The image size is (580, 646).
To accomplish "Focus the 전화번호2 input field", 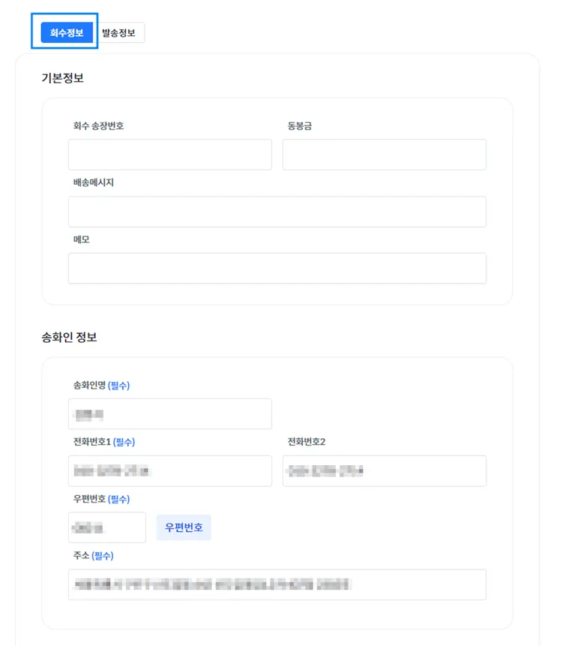I will coord(384,471).
